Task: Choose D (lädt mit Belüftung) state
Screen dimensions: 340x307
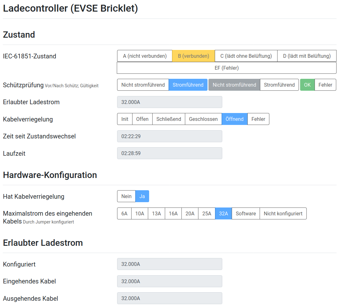Action: click(x=307, y=56)
